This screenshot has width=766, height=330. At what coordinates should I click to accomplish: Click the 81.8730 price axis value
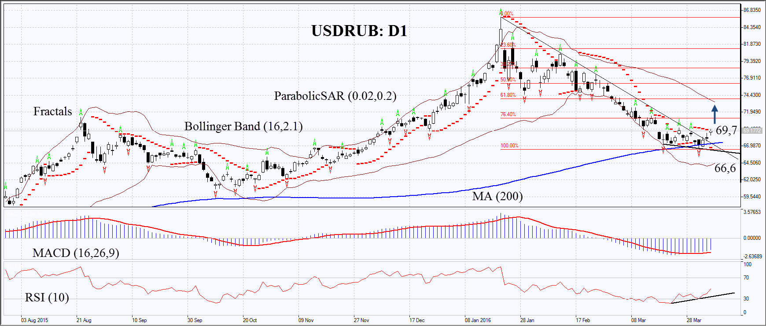[752, 44]
